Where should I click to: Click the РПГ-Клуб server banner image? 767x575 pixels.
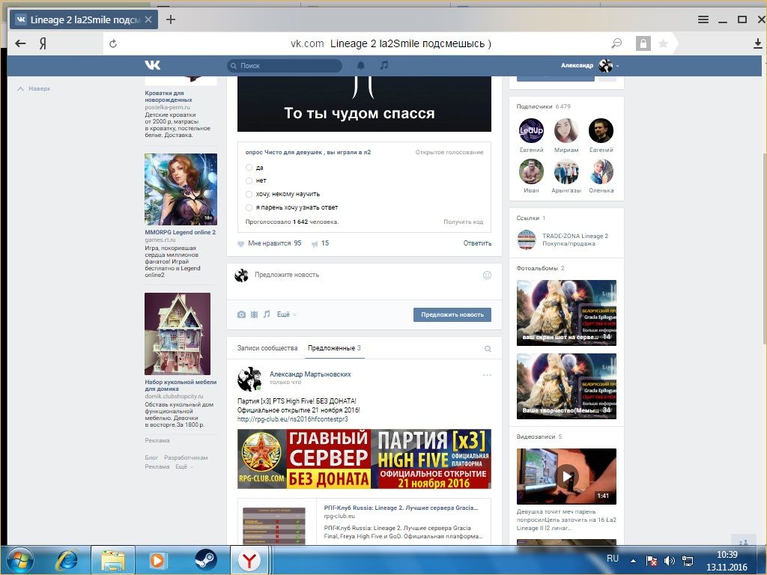(364, 459)
